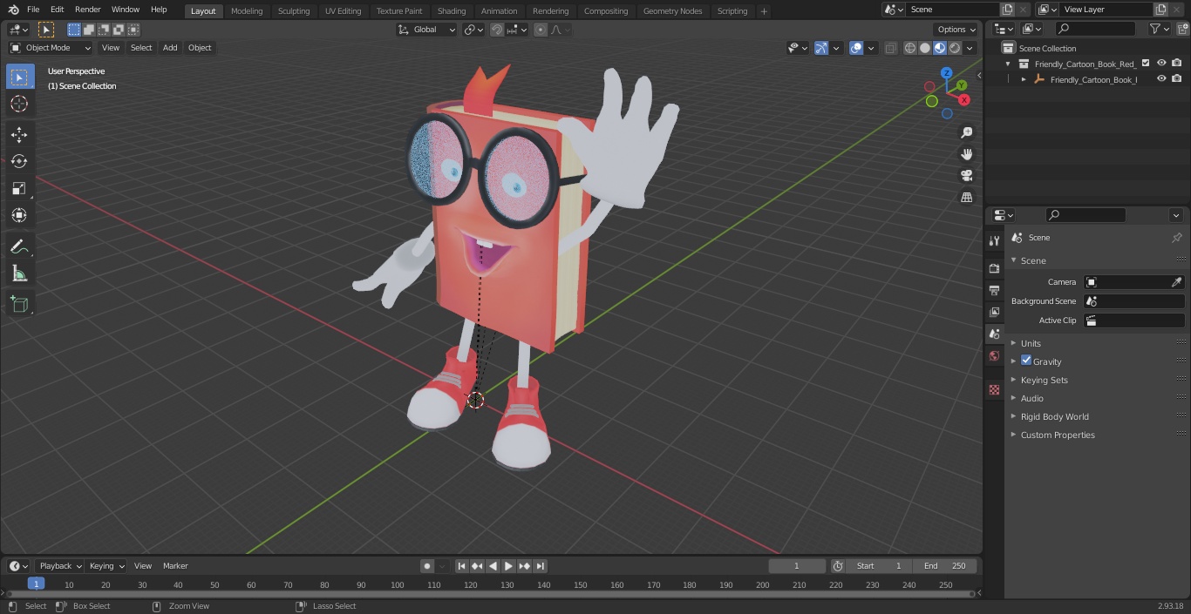This screenshot has height=614, width=1191.
Task: Switch perspective/orthographic with grid icon
Action: click(966, 198)
